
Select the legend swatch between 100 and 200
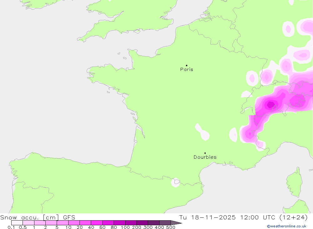click(x=131, y=223)
